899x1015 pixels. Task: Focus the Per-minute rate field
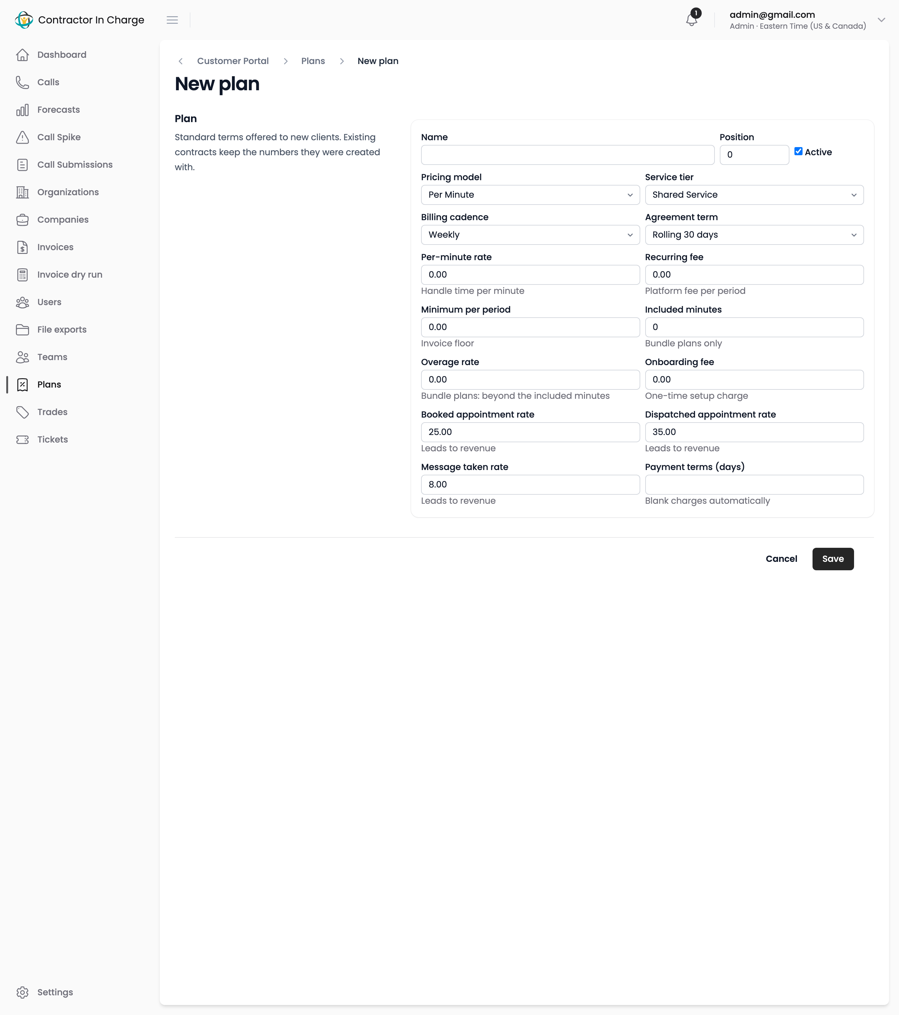(530, 275)
